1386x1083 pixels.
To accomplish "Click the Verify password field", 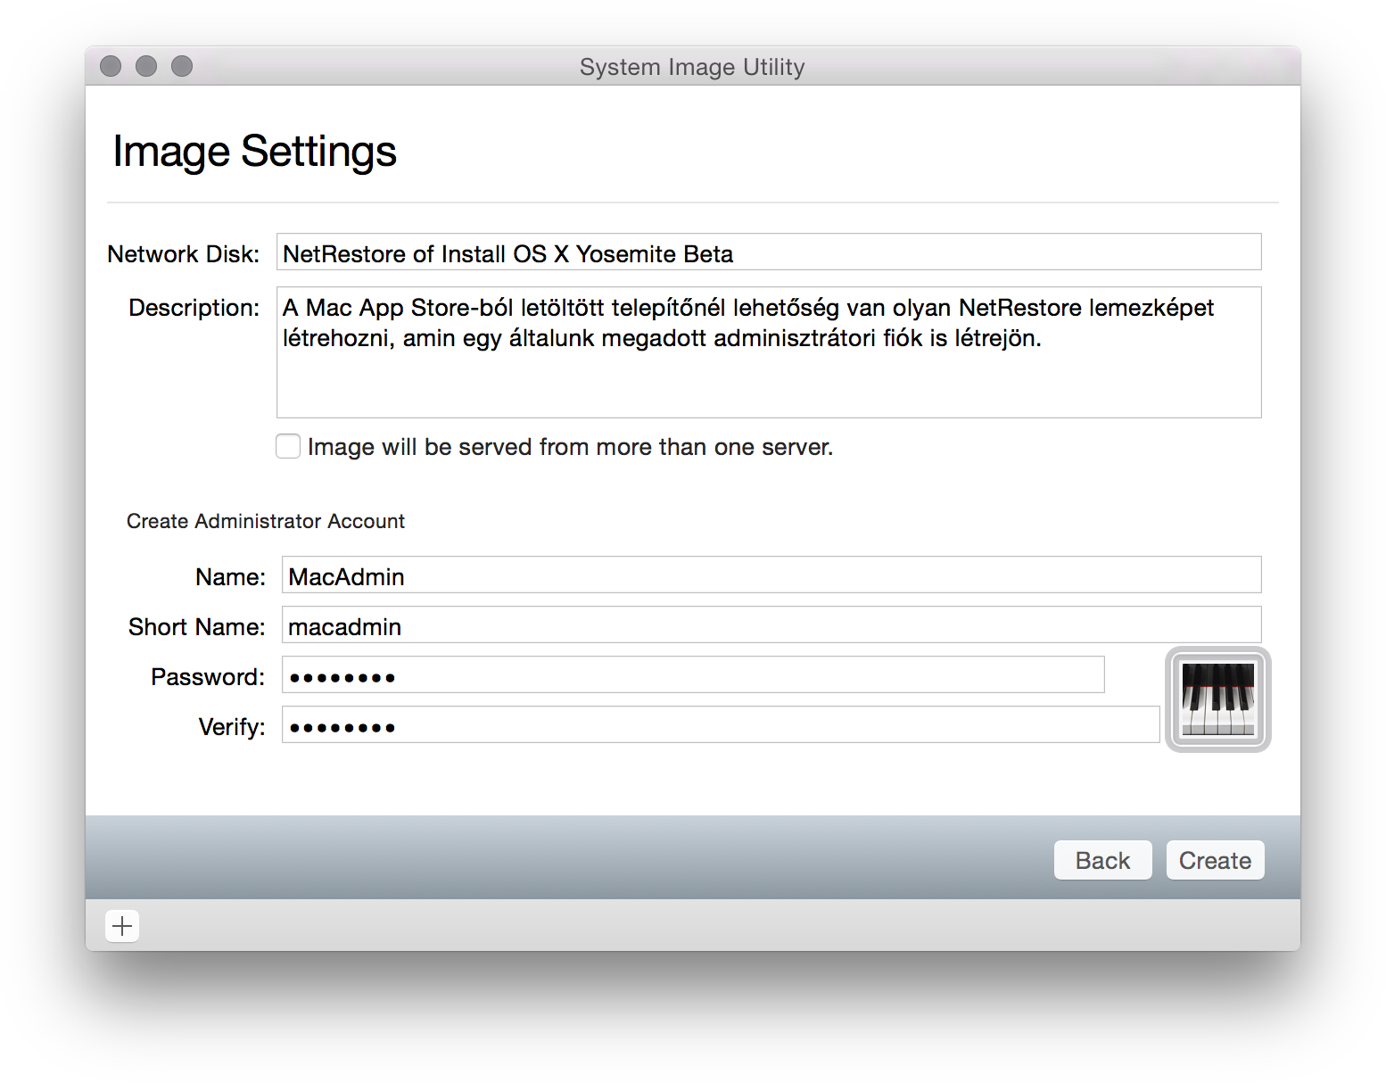I will point(721,724).
